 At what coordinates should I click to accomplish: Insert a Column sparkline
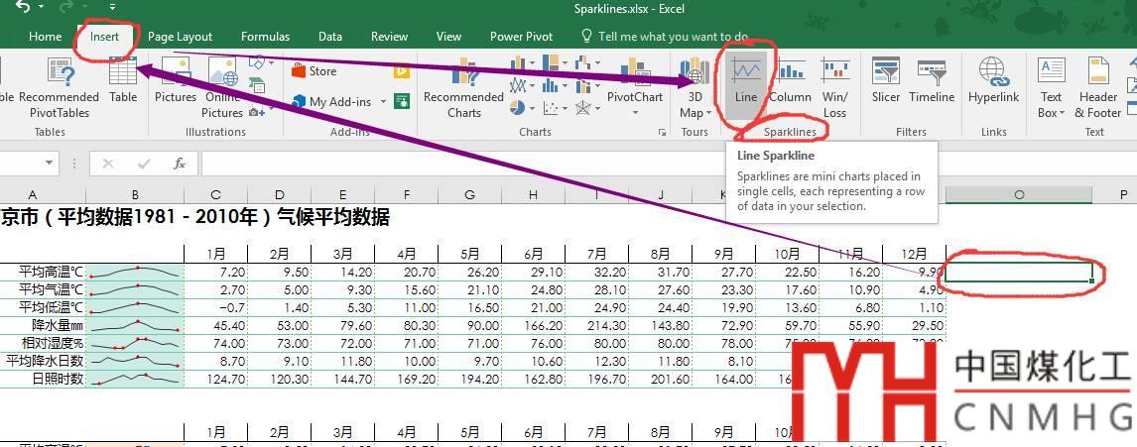790,79
